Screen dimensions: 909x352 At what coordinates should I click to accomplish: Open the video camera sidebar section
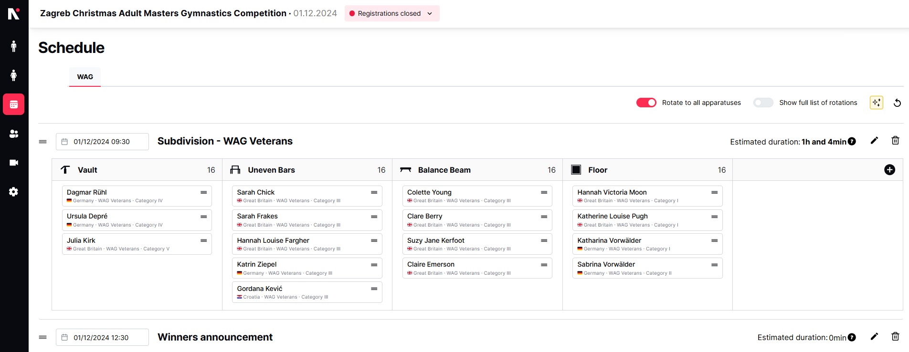14,163
